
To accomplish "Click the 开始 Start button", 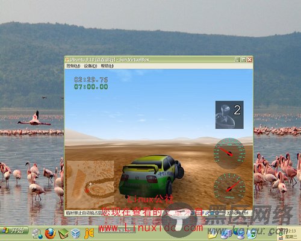I will (14, 231).
